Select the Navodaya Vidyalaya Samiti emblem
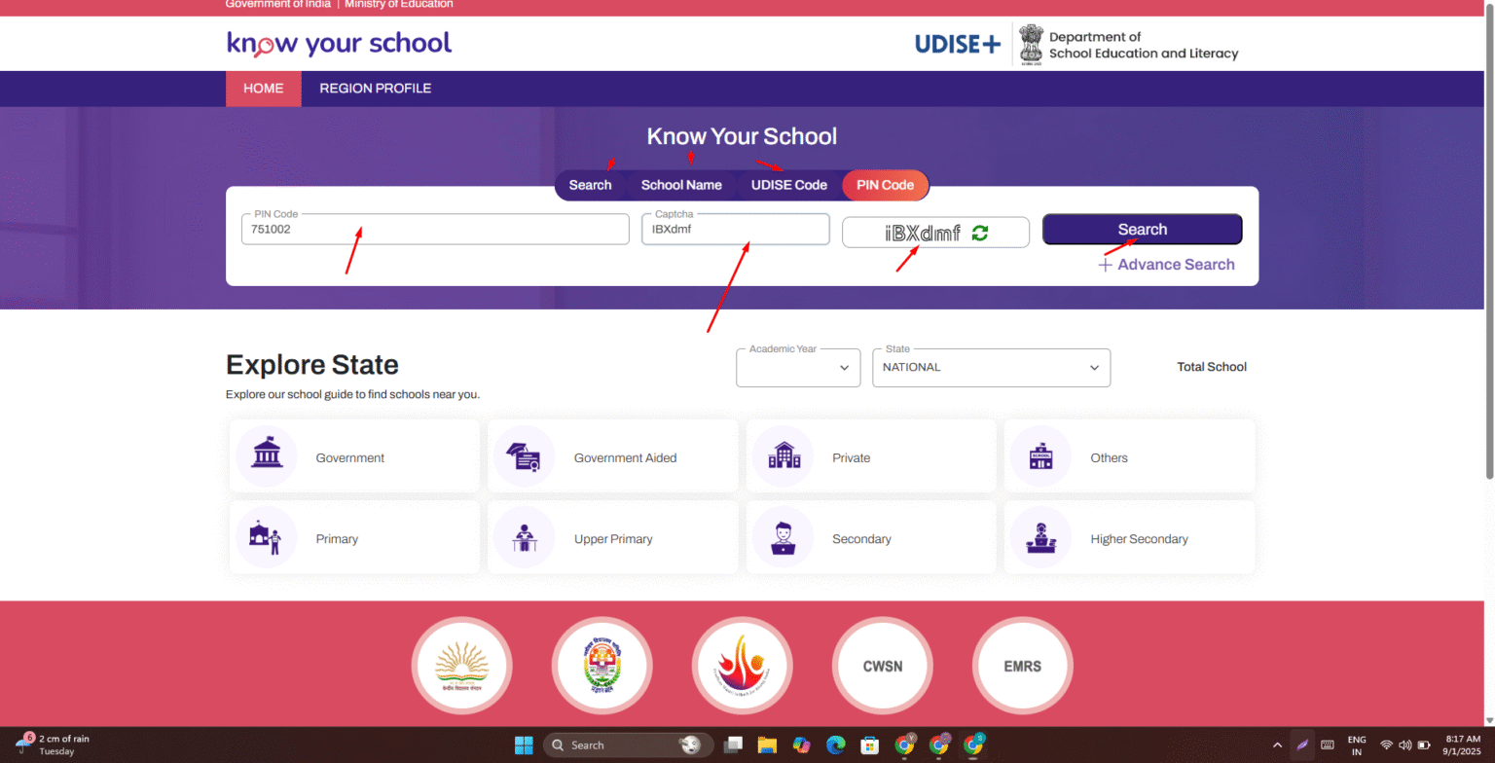This screenshot has width=1495, height=763. click(x=602, y=665)
